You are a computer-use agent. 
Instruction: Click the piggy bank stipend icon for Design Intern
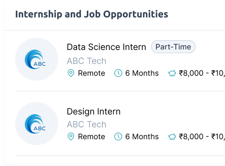click(172, 137)
